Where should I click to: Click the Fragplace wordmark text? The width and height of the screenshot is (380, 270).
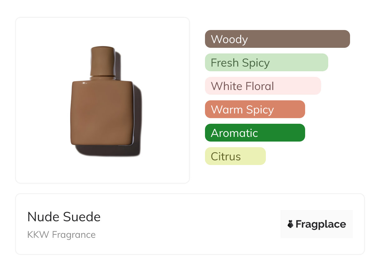pos(321,224)
